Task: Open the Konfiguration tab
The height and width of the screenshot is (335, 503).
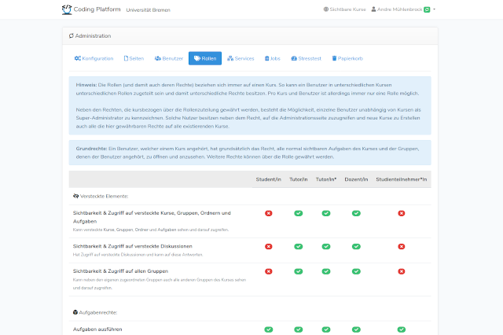Action: pyautogui.click(x=94, y=58)
